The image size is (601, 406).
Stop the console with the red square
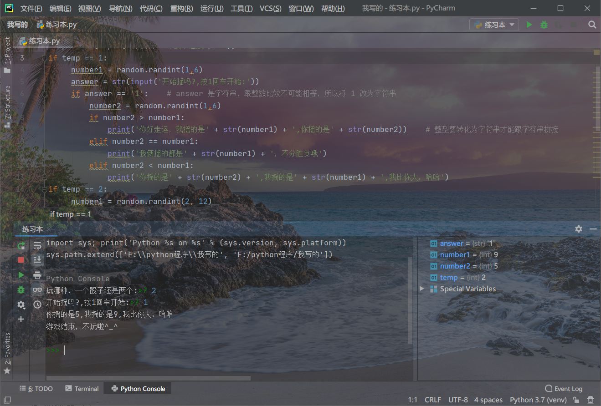point(21,260)
